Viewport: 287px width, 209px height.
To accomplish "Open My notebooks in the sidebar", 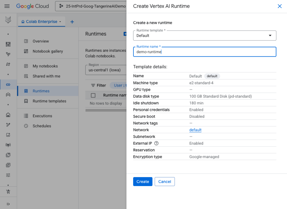I will 48,66.
